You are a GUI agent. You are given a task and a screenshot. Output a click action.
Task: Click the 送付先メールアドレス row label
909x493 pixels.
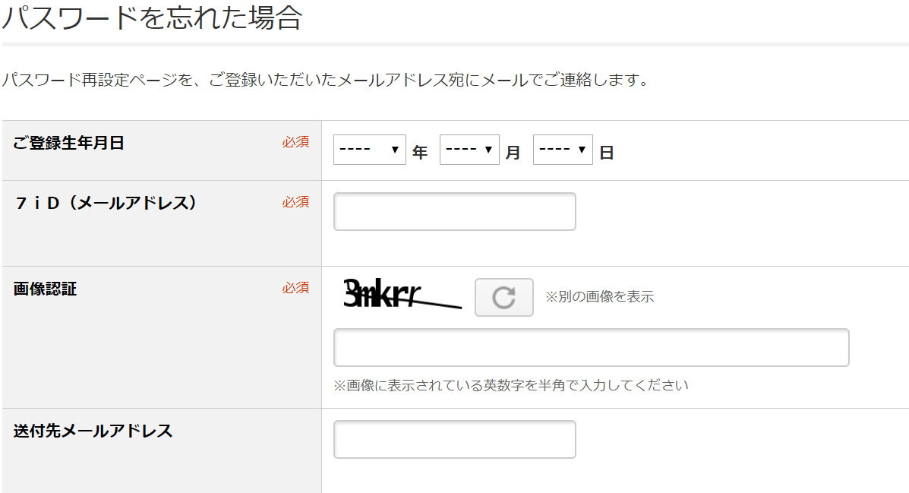(93, 431)
